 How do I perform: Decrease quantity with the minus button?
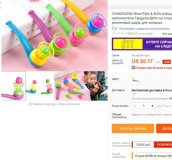135,106
